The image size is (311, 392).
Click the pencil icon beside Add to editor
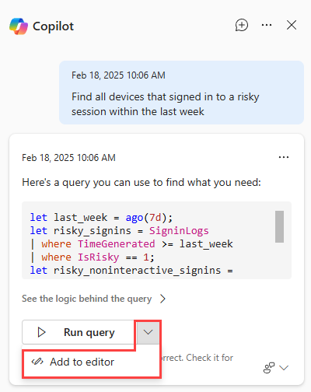click(x=37, y=362)
